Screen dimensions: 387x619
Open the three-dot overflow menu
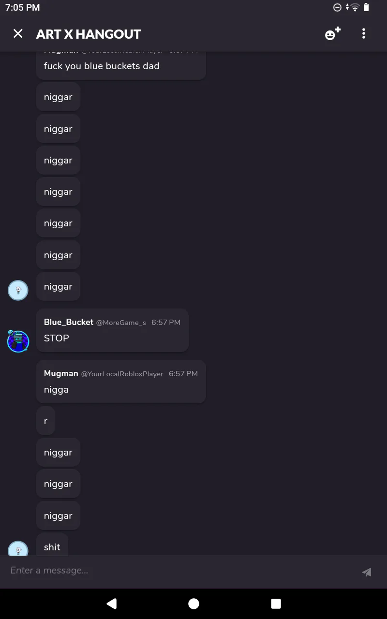364,33
